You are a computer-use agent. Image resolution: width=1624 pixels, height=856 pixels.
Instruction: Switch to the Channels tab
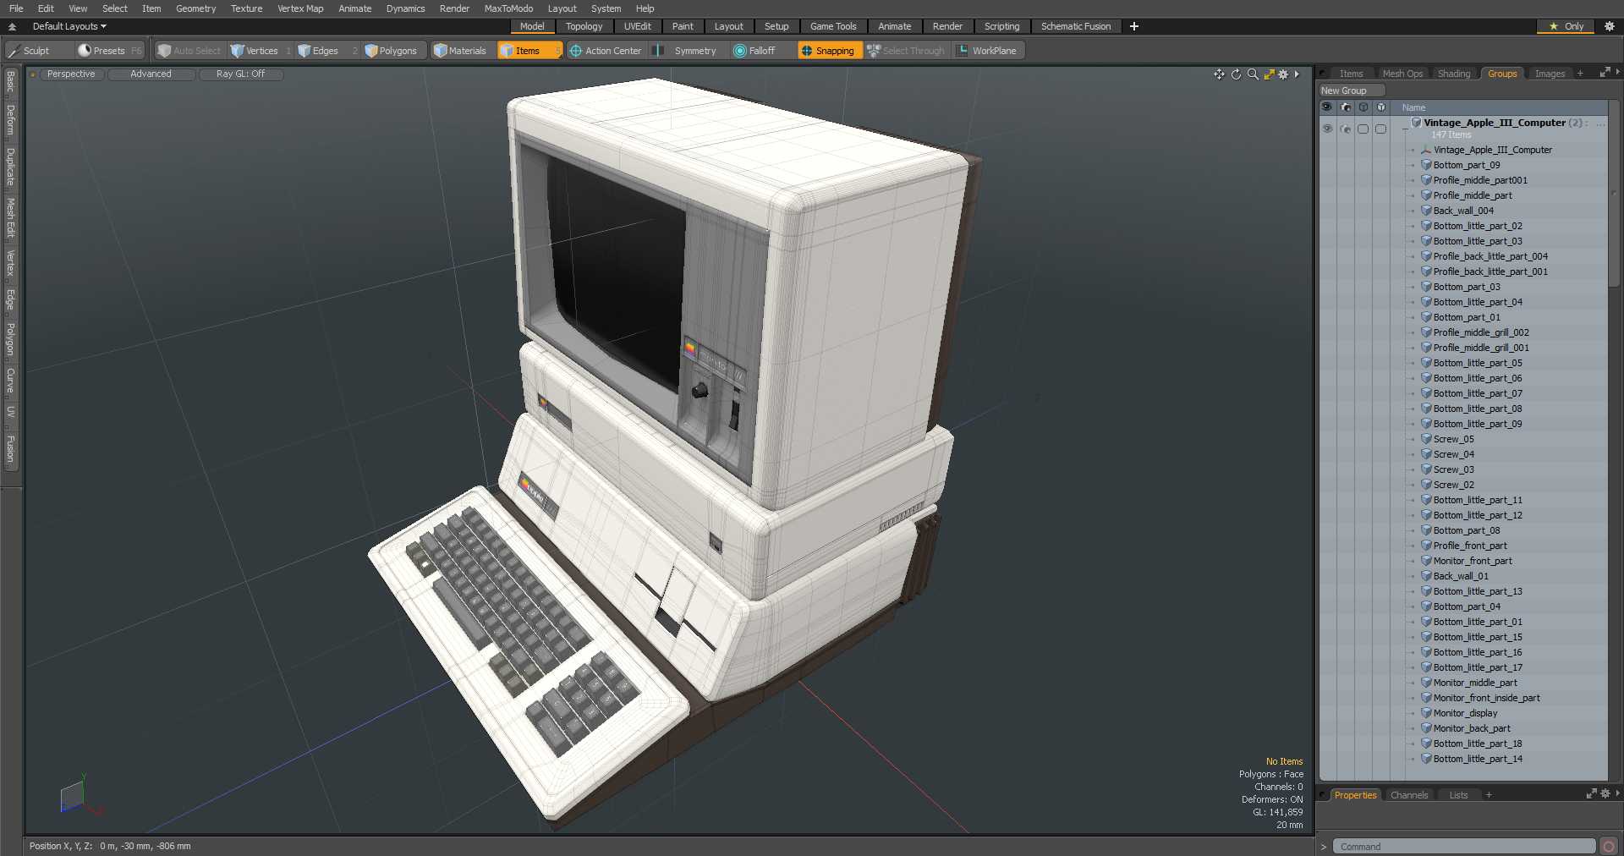click(1409, 795)
